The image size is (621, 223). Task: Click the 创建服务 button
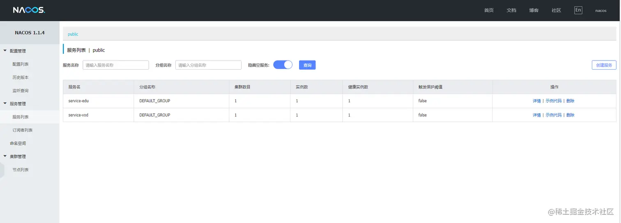pyautogui.click(x=604, y=65)
